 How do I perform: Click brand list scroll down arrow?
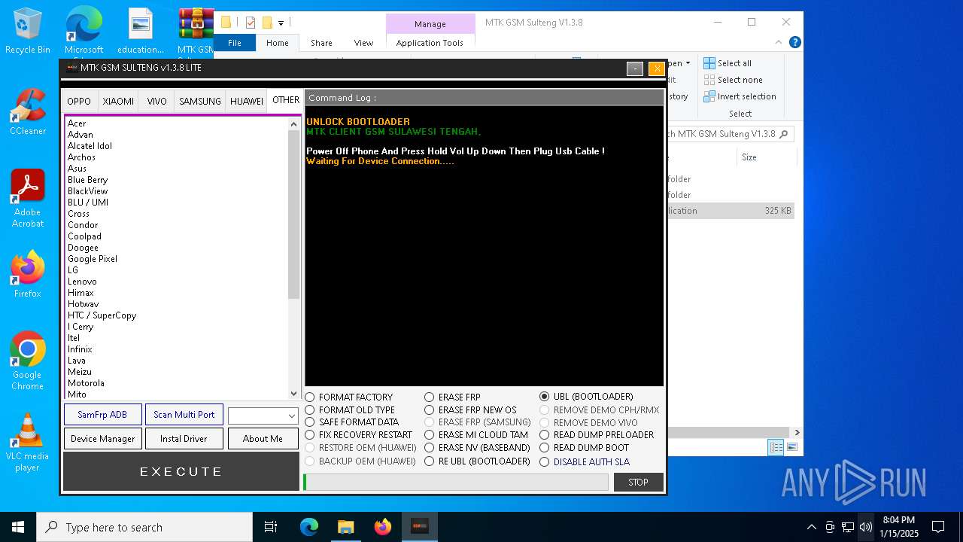293,393
